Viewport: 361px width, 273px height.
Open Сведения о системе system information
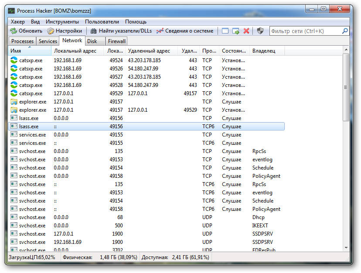click(185, 31)
